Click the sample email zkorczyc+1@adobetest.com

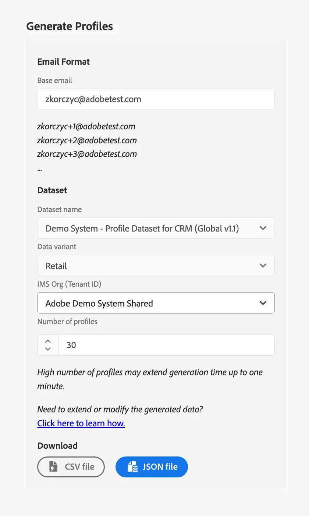[86, 127]
